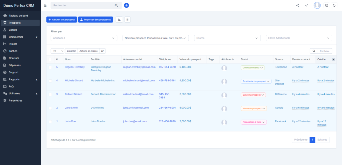Check the box for Régean Tremblay row
342x165 pixels.
point(50,67)
